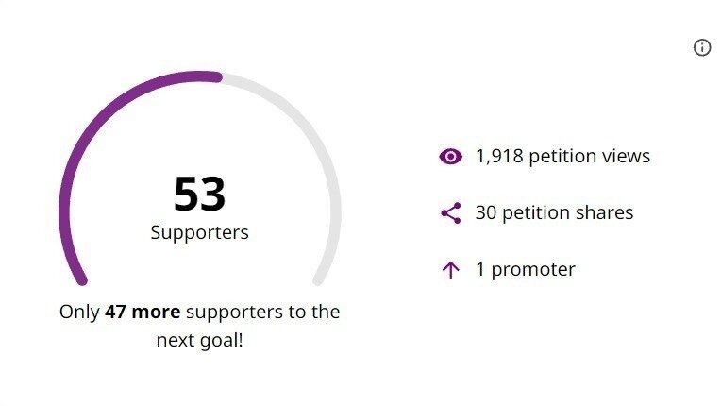Open the "1 promoter" stat text
This screenshot has width=721, height=406.
coord(525,270)
